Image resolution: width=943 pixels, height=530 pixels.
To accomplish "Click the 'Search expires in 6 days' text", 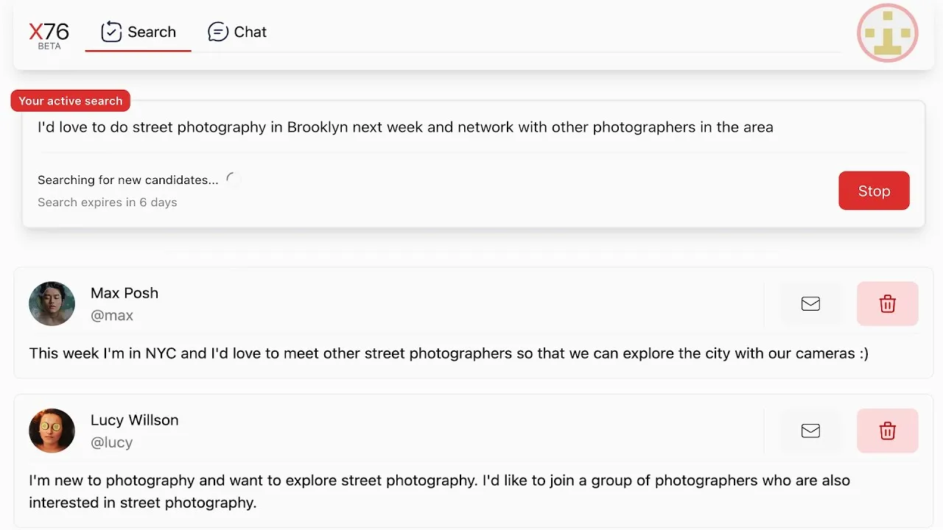I will 107,202.
